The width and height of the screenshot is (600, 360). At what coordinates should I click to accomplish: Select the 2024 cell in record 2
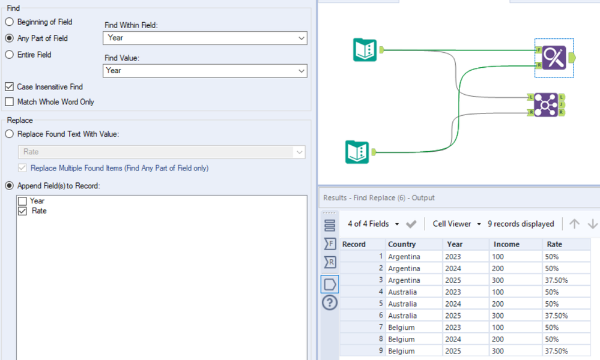[x=465, y=268]
